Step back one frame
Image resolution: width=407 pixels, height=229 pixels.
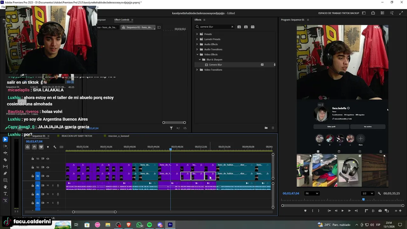tap(336, 211)
